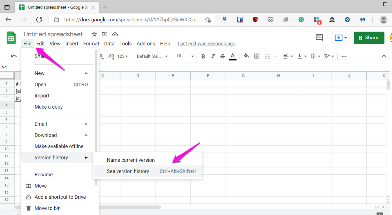Screen dimensions: 392x215
Task: Collapse the menus with the up chevron
Action: [x=384, y=56]
